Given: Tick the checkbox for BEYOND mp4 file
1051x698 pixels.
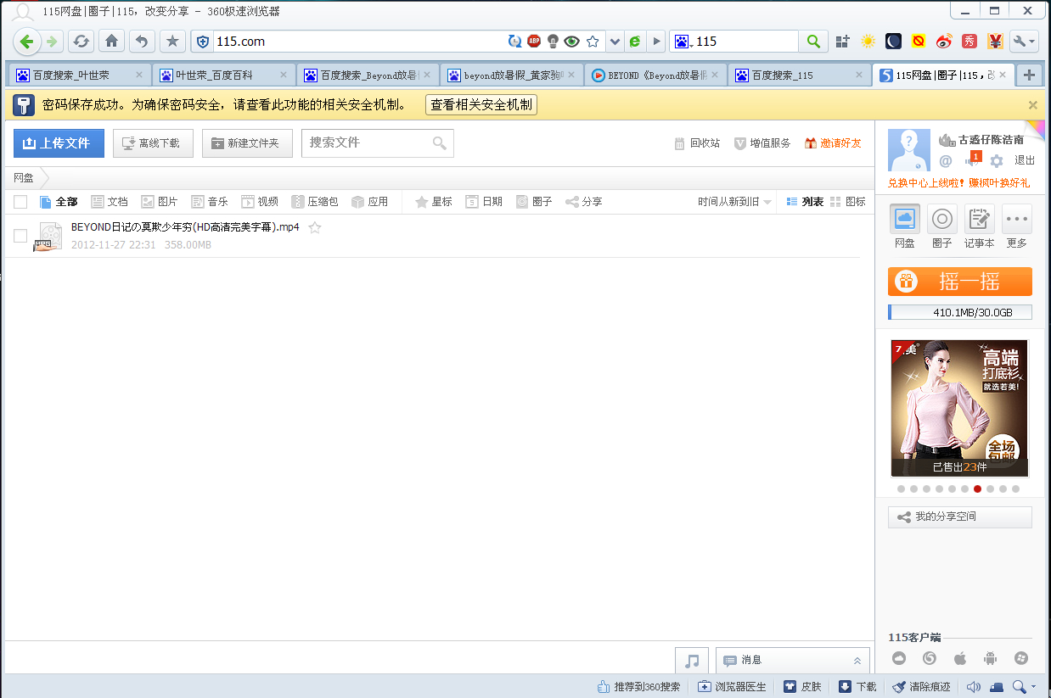Looking at the screenshot, I should pyautogui.click(x=20, y=236).
